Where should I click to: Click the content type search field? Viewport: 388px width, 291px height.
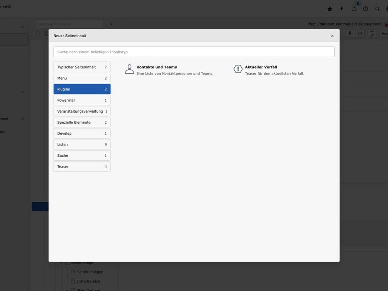[x=194, y=52]
